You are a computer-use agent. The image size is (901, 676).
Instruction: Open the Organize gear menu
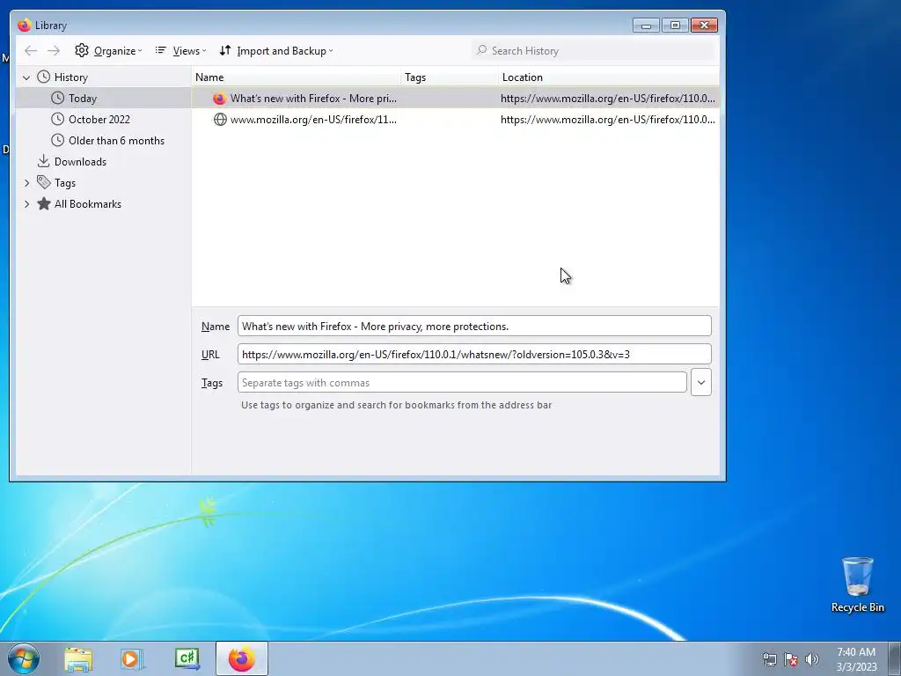(108, 50)
